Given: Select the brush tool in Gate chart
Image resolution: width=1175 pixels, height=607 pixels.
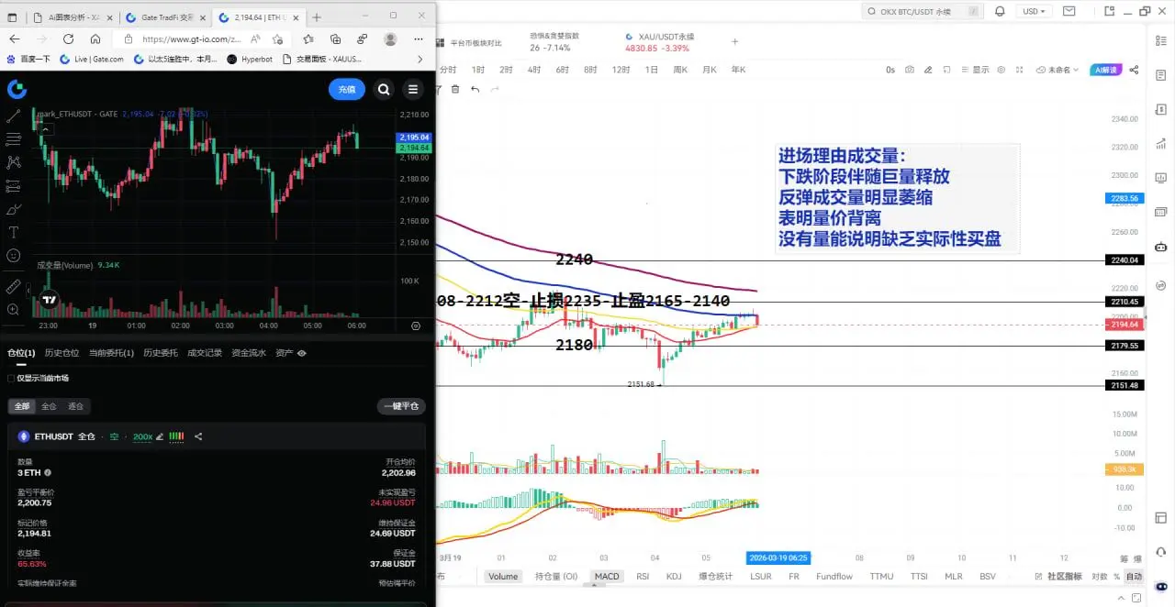Looking at the screenshot, I should tap(14, 209).
